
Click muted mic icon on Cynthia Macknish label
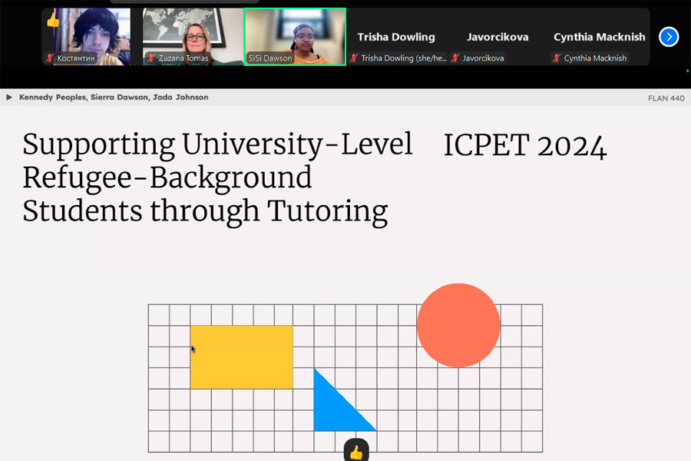pos(557,58)
